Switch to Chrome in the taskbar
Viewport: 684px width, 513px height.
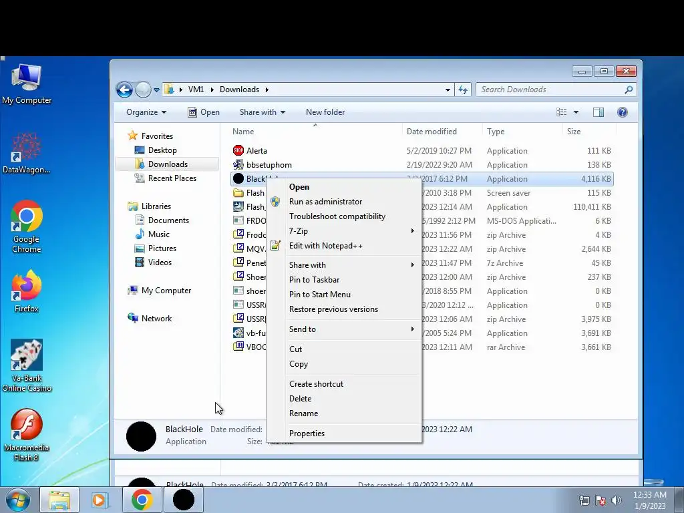[142, 500]
